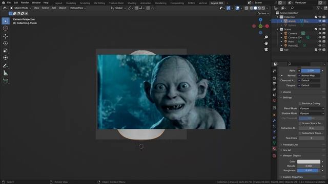Open the Object Data properties tab
The height and width of the screenshot is (184, 328).
coord(274,143)
